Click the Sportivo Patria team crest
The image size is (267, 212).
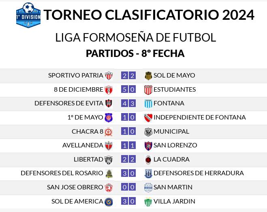coord(109,76)
